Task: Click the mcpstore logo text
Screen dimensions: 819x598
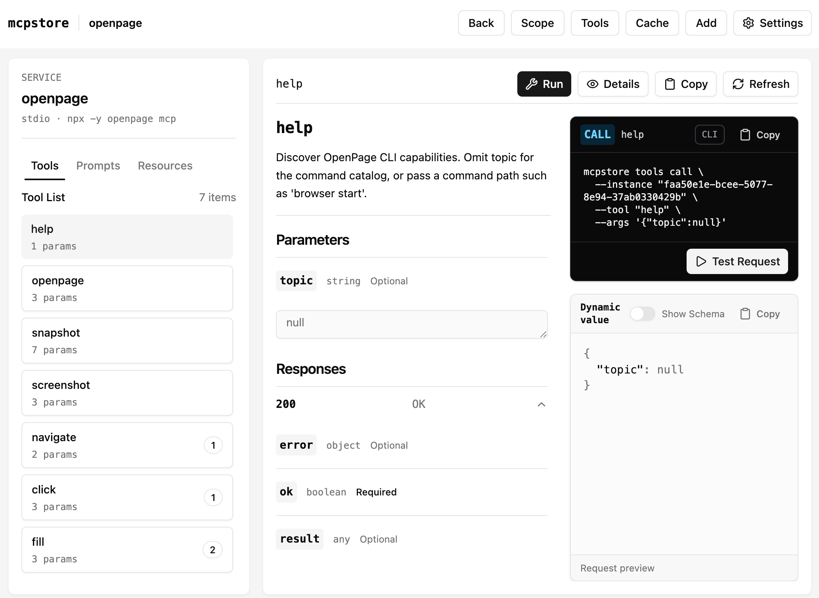Action: pyautogui.click(x=38, y=23)
